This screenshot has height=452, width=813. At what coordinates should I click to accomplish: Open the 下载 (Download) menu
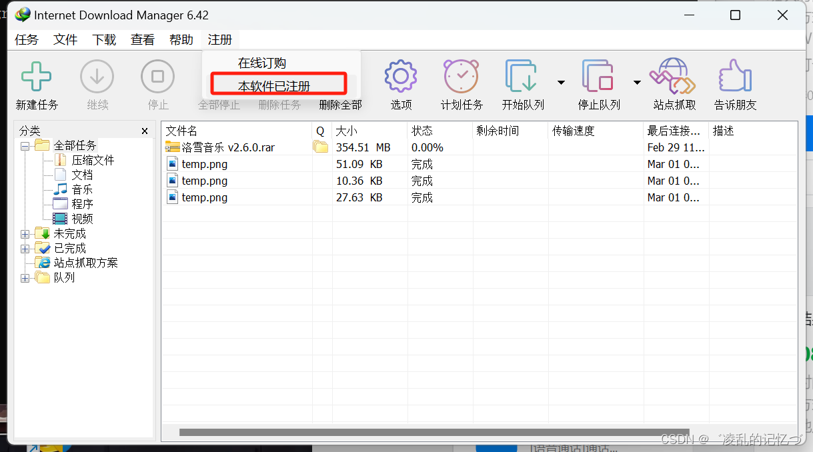tap(103, 39)
